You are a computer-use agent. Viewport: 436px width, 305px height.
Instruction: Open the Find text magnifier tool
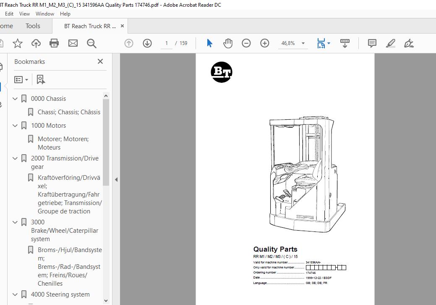[x=91, y=43]
